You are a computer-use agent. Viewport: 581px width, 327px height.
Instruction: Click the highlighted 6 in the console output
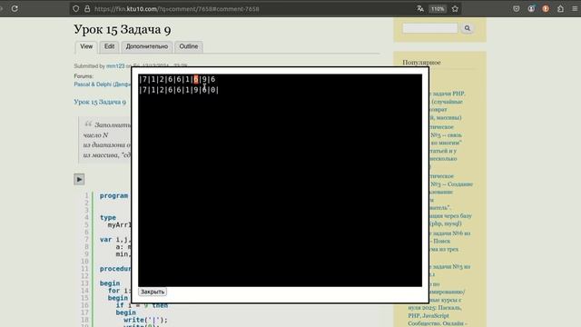pyautogui.click(x=196, y=79)
